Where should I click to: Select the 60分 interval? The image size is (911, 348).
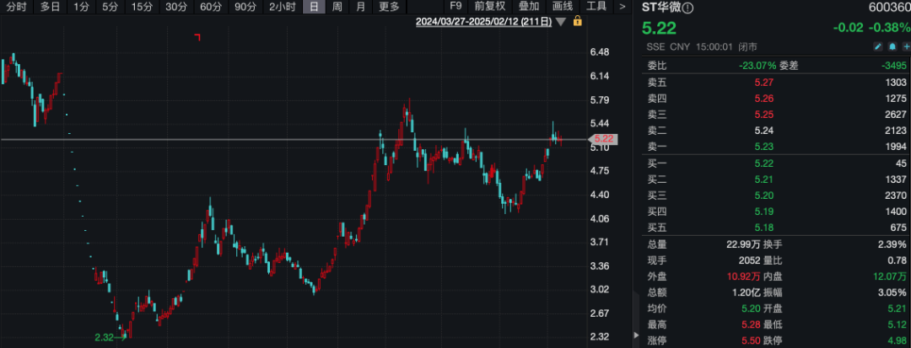(210, 7)
